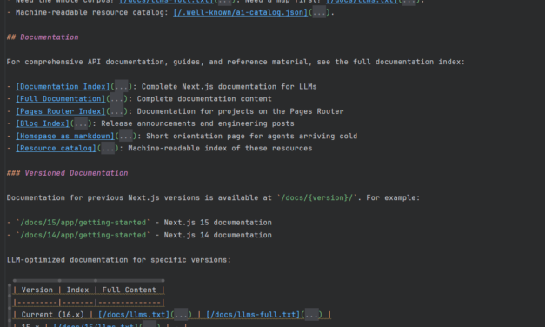Click the table separator row of dashes
The height and width of the screenshot is (327, 545).
pos(89,303)
